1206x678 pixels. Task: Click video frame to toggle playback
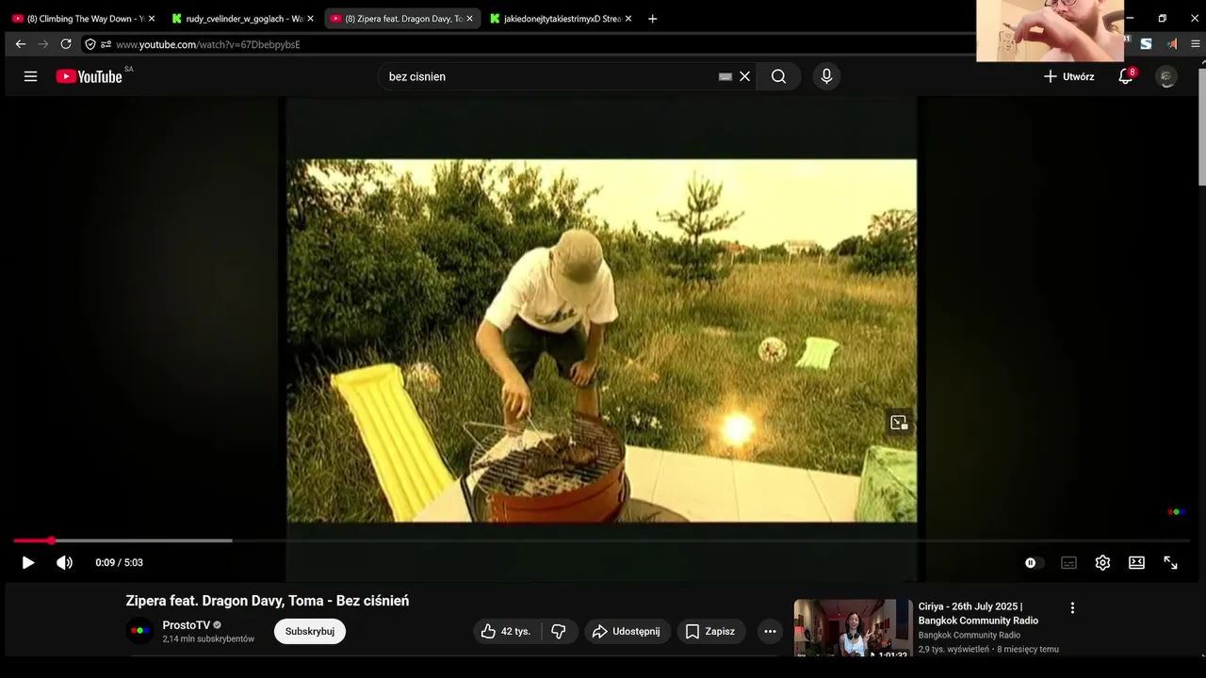[x=602, y=340]
